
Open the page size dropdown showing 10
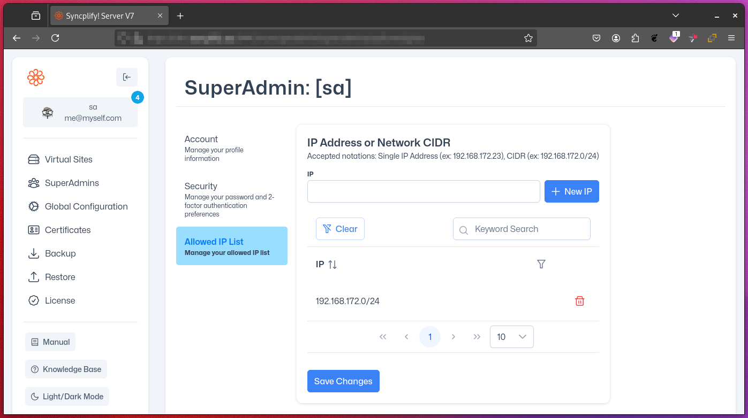pyautogui.click(x=511, y=337)
